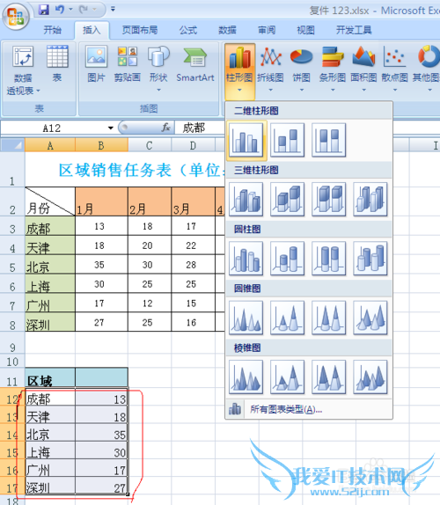
Task: Choose 2D stacked column chart
Action: [288, 140]
